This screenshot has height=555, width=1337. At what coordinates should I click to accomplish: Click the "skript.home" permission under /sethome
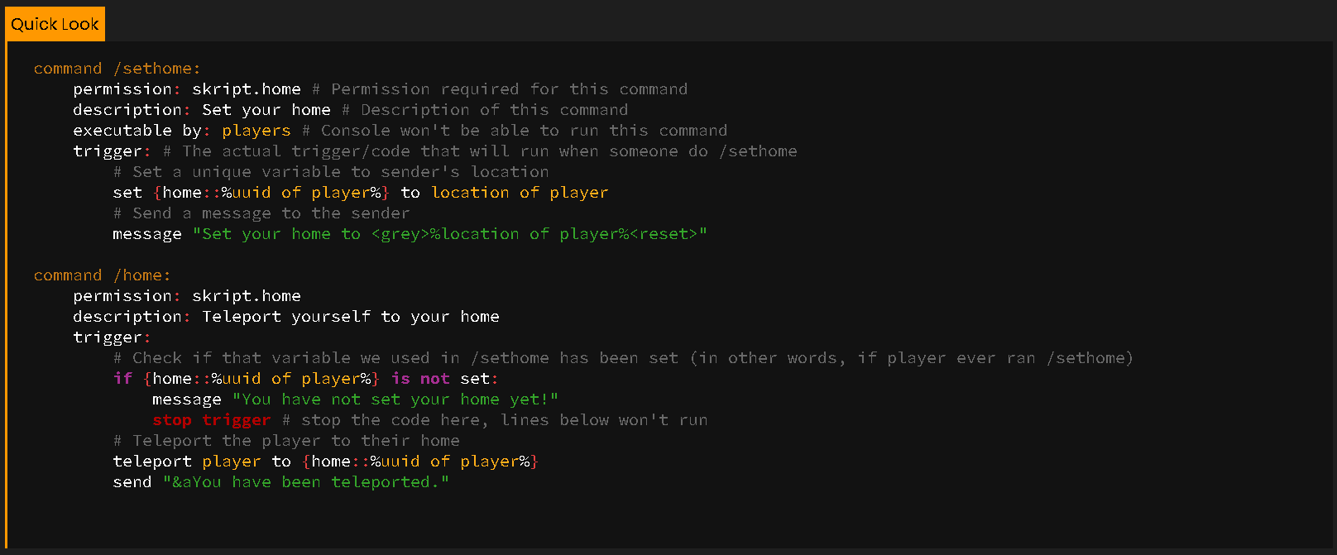click(247, 89)
